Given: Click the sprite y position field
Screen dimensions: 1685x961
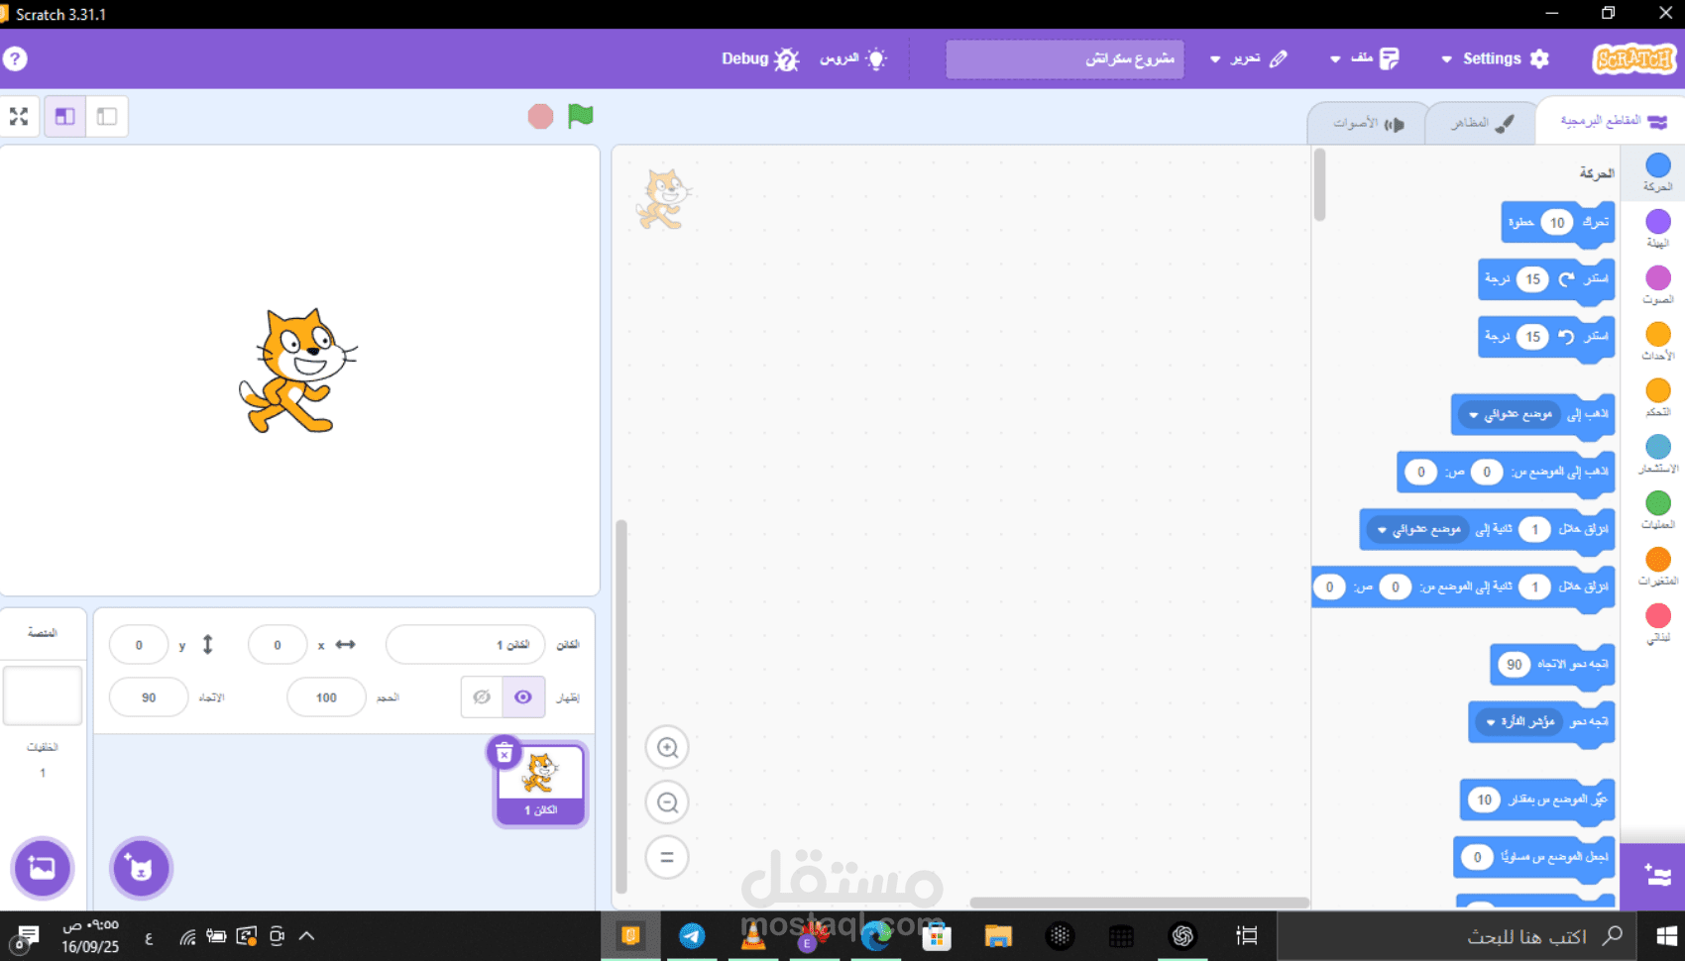Looking at the screenshot, I should (139, 645).
